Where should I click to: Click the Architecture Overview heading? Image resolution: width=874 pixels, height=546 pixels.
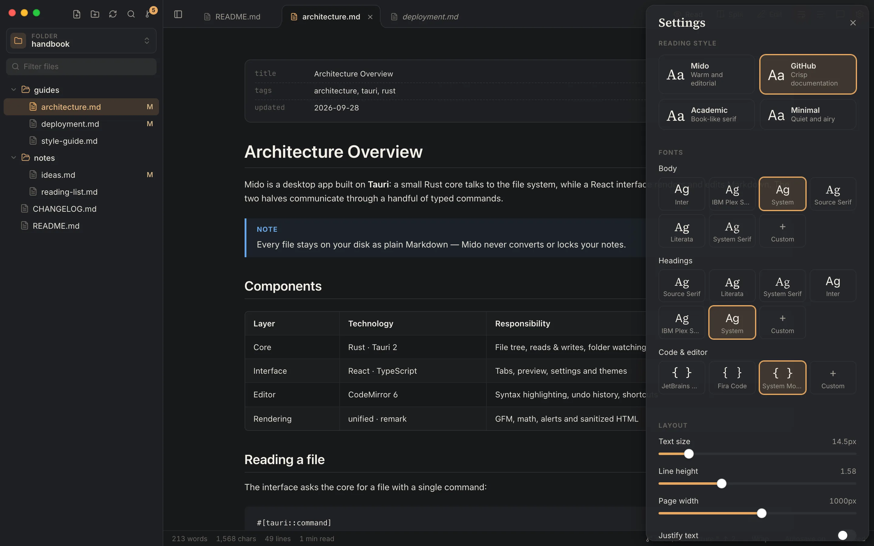point(333,152)
